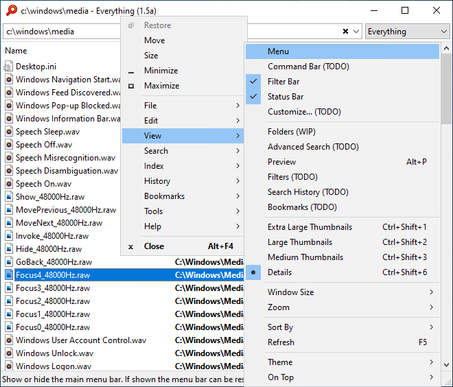Click the GoBack_48000Hz.raw file icon
Screen dimensions: 453x387
coord(9,262)
